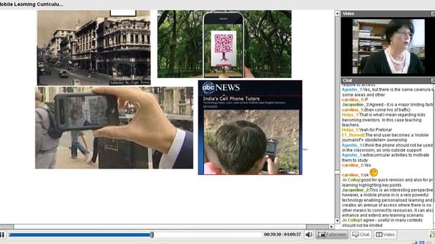
Task: Mute audio with the speaker icon
Action: (309, 235)
